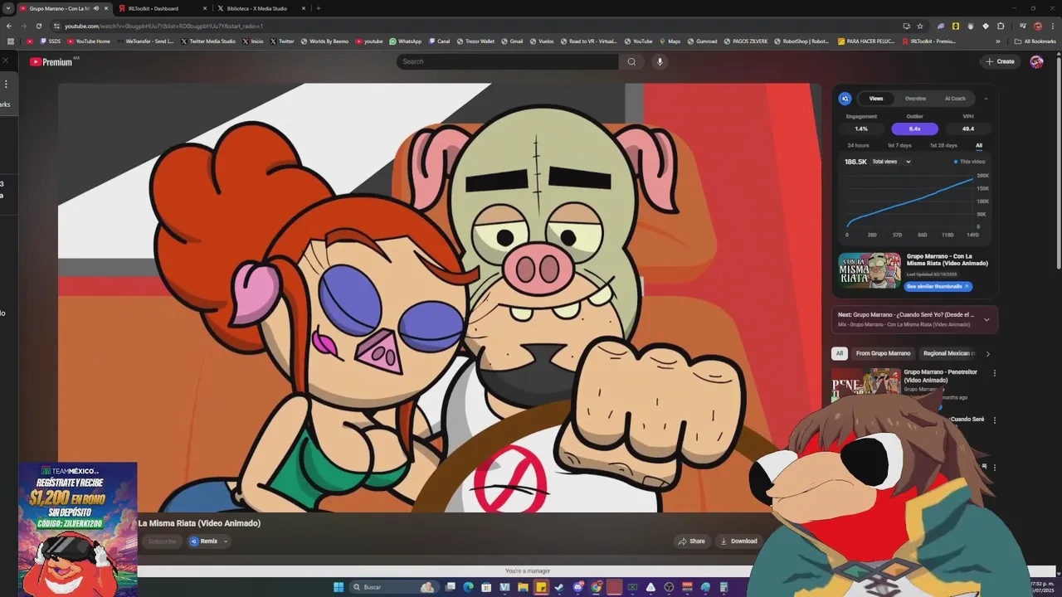Viewport: 1062px width, 597px height.
Task: Click See similar thumbnails button
Action: pyautogui.click(x=938, y=286)
